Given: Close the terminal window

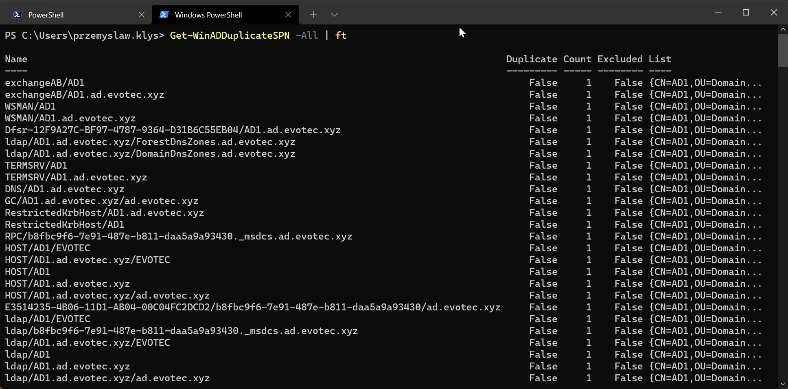Looking at the screenshot, I should pos(774,13).
